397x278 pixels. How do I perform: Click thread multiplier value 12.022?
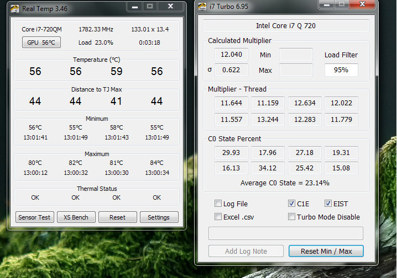341,103
